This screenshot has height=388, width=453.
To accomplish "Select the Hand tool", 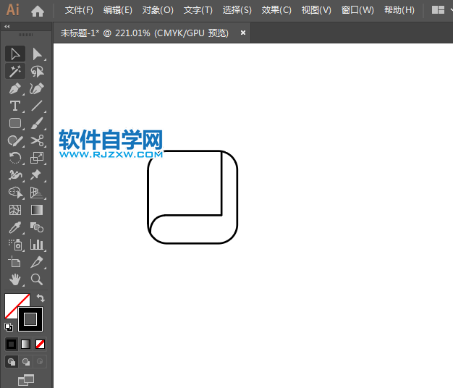I will point(15,279).
